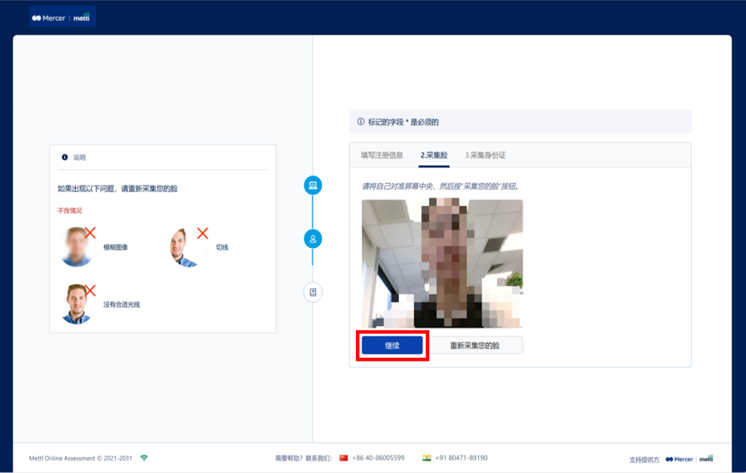Click the info icon beside 说明

[x=65, y=157]
